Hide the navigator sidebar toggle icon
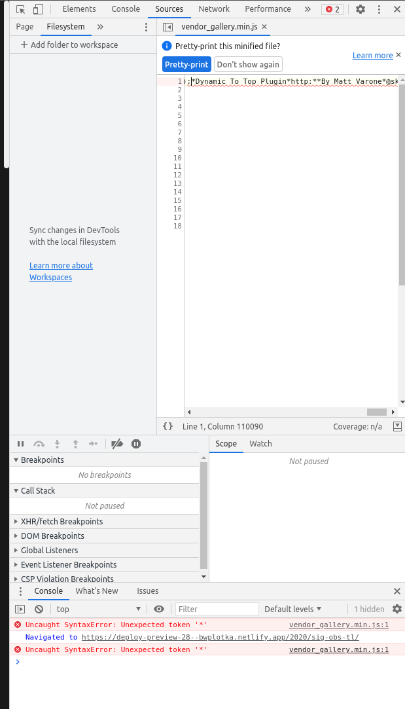 pyautogui.click(x=167, y=27)
